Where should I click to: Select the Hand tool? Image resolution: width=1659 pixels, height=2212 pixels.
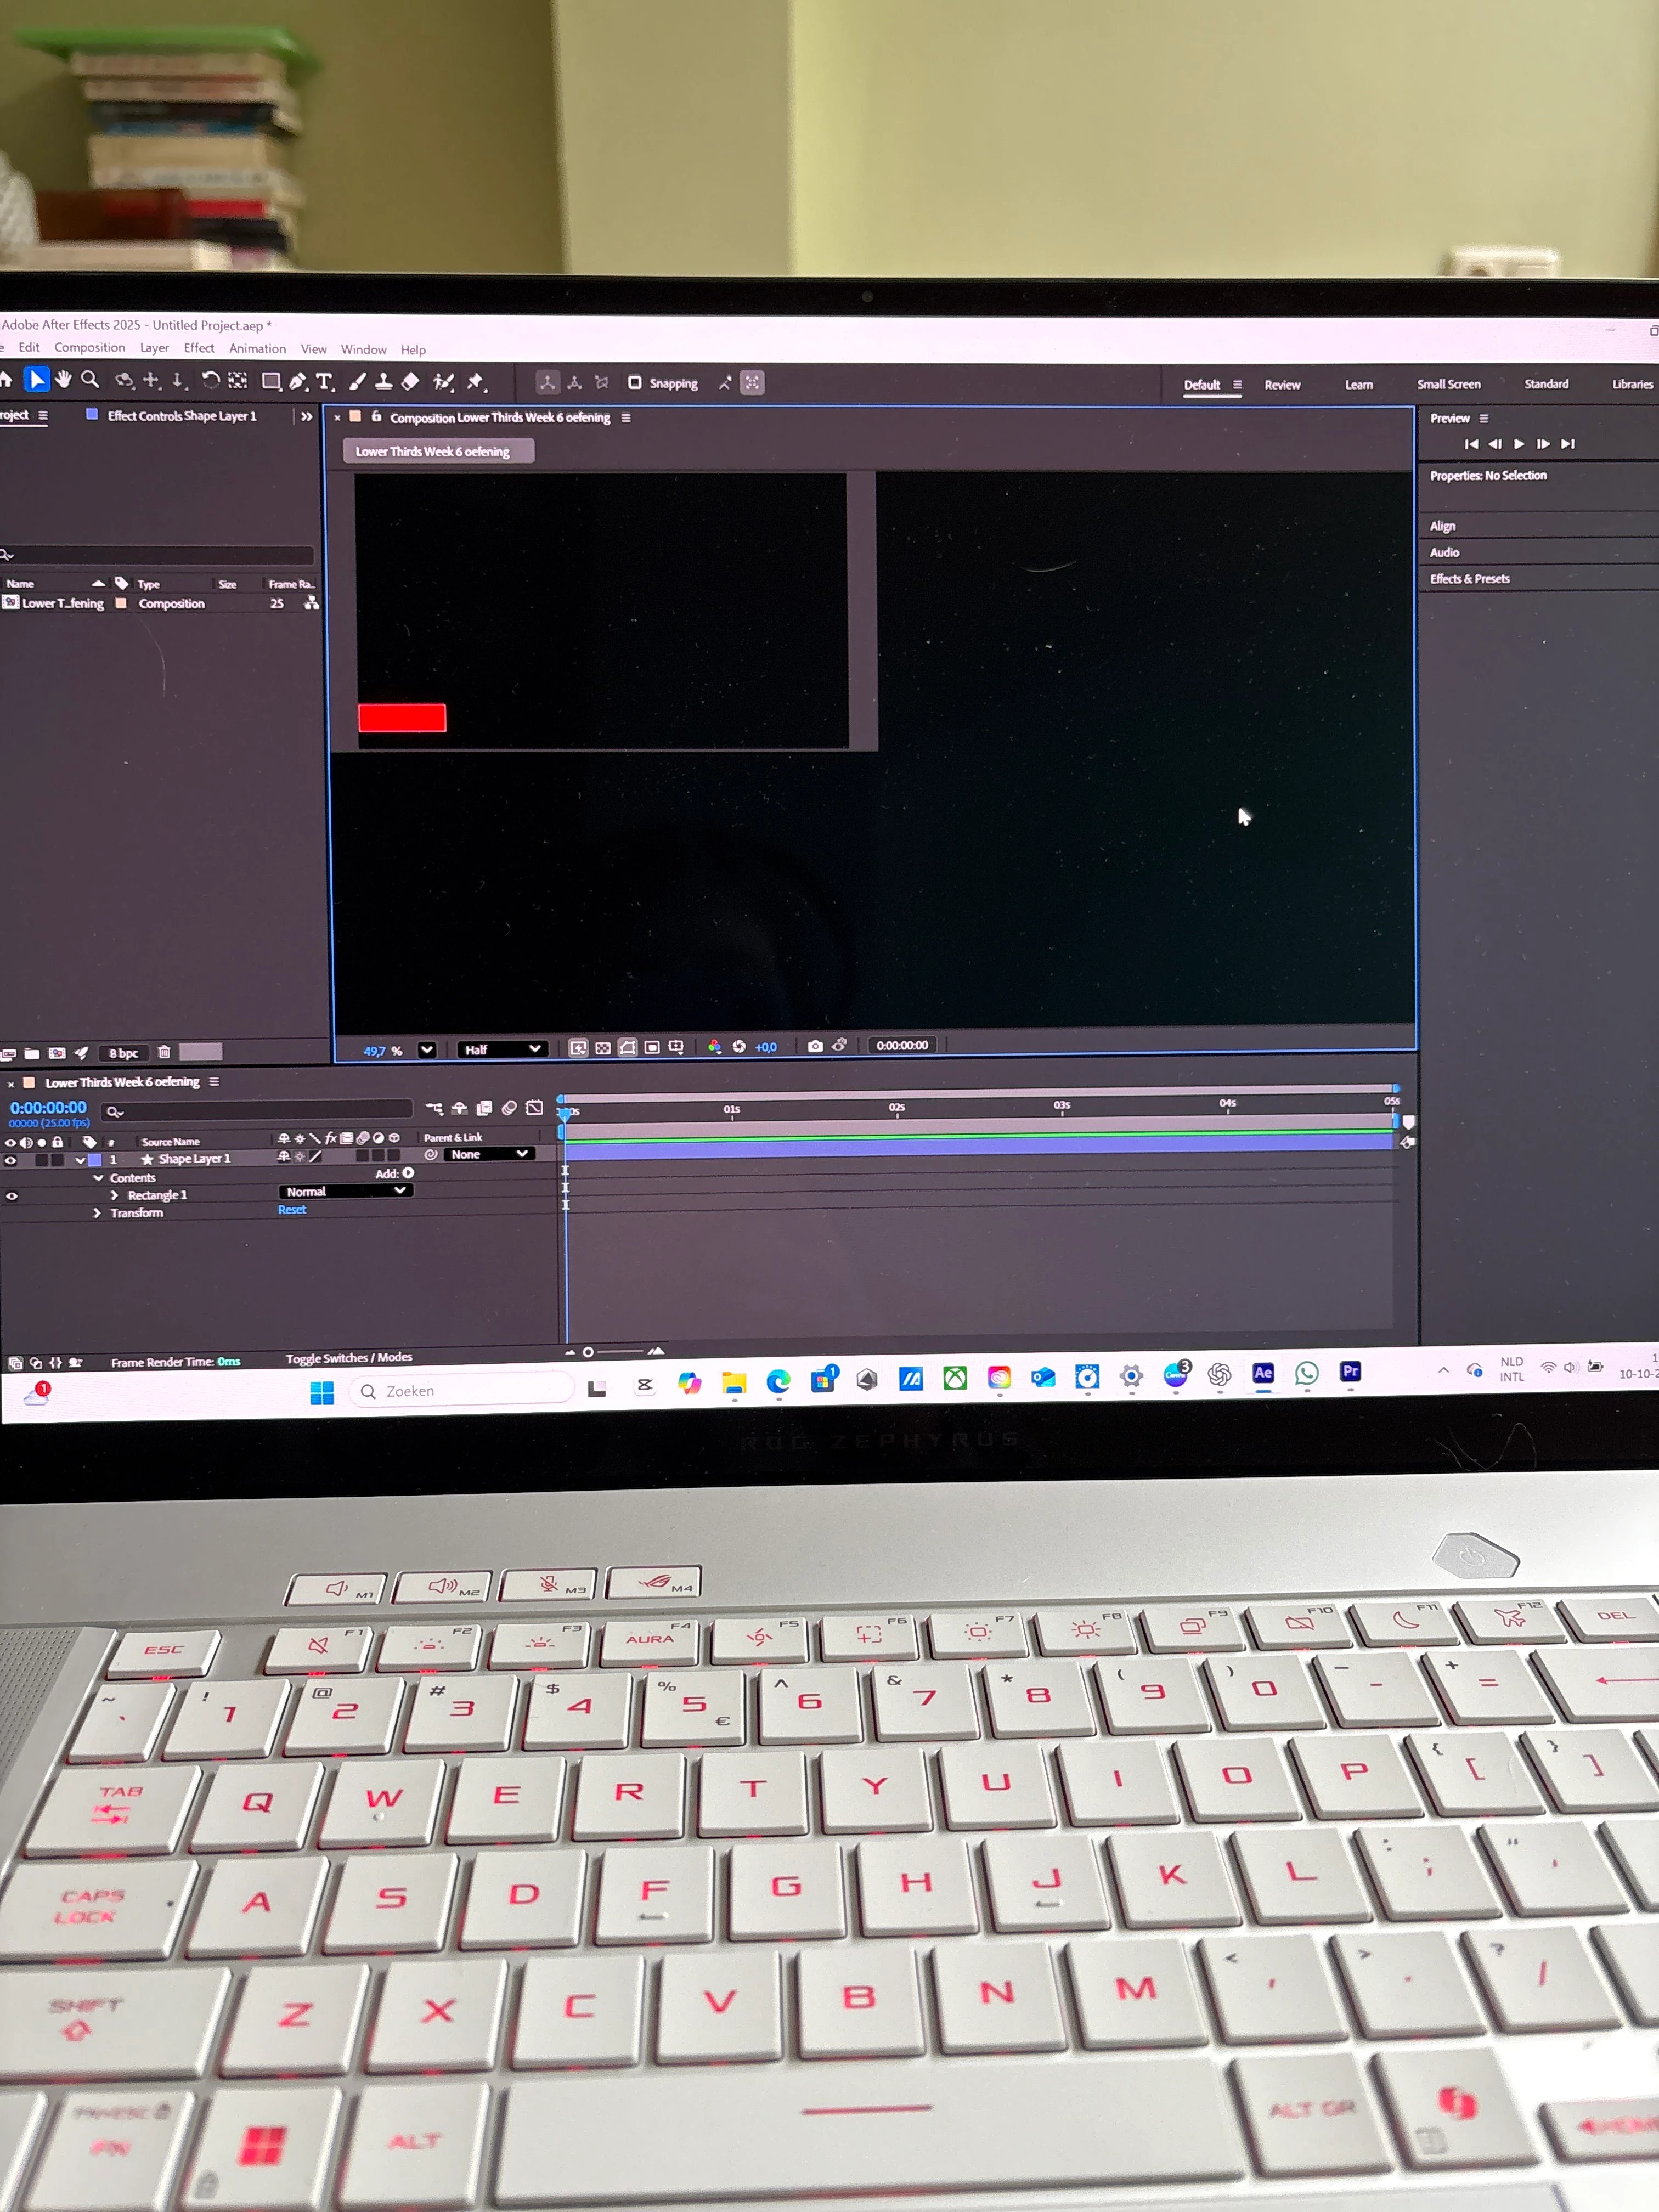click(63, 379)
